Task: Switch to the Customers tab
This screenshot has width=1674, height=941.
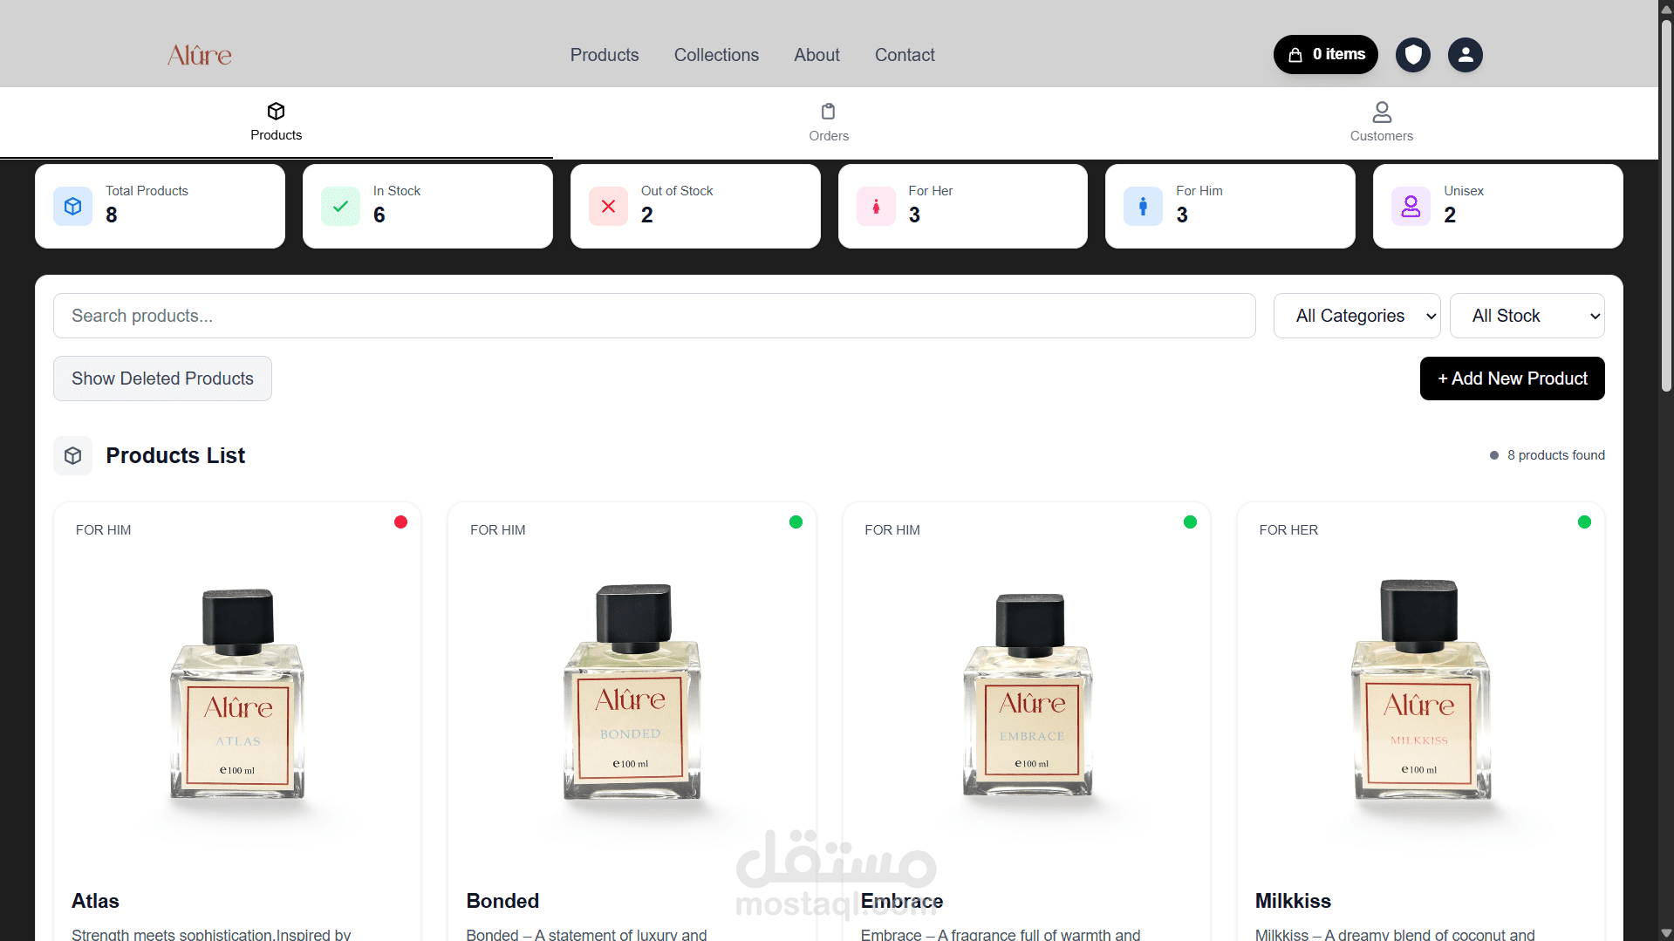Action: 1382,123
